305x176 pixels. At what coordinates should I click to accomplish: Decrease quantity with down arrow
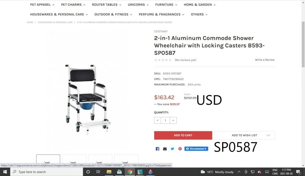[x=158, y=120]
